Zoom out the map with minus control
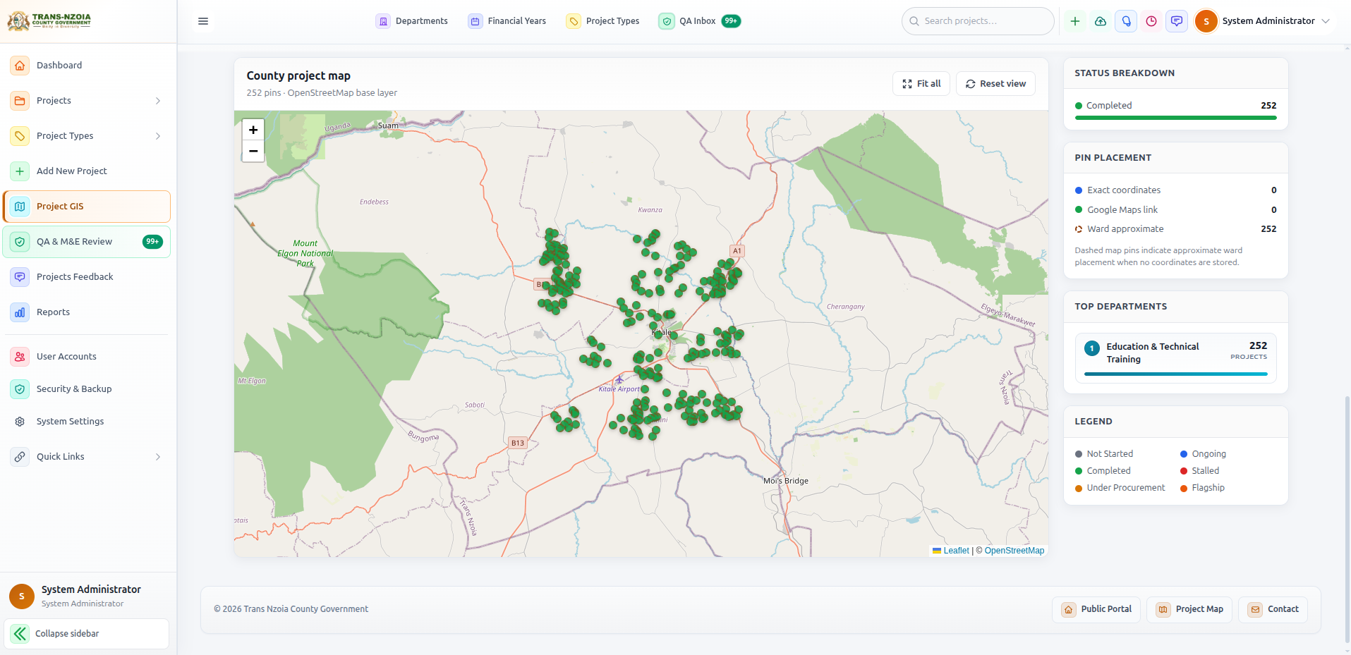The height and width of the screenshot is (655, 1351). pyautogui.click(x=253, y=151)
